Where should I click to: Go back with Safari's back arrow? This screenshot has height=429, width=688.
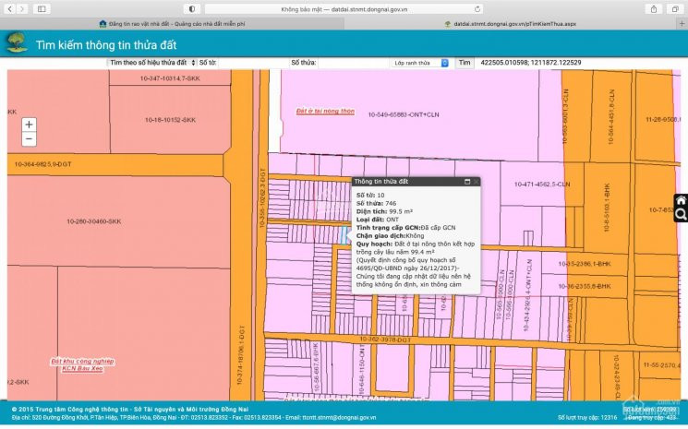tap(9, 8)
